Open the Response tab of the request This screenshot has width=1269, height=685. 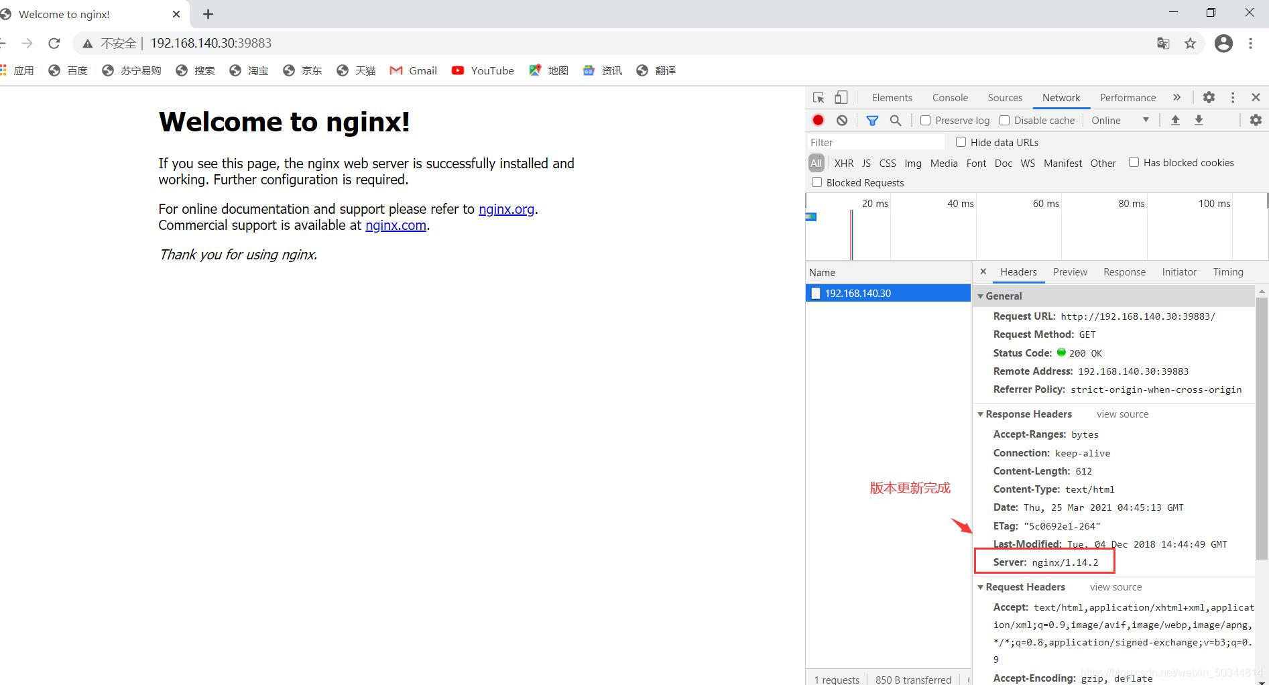click(x=1124, y=272)
